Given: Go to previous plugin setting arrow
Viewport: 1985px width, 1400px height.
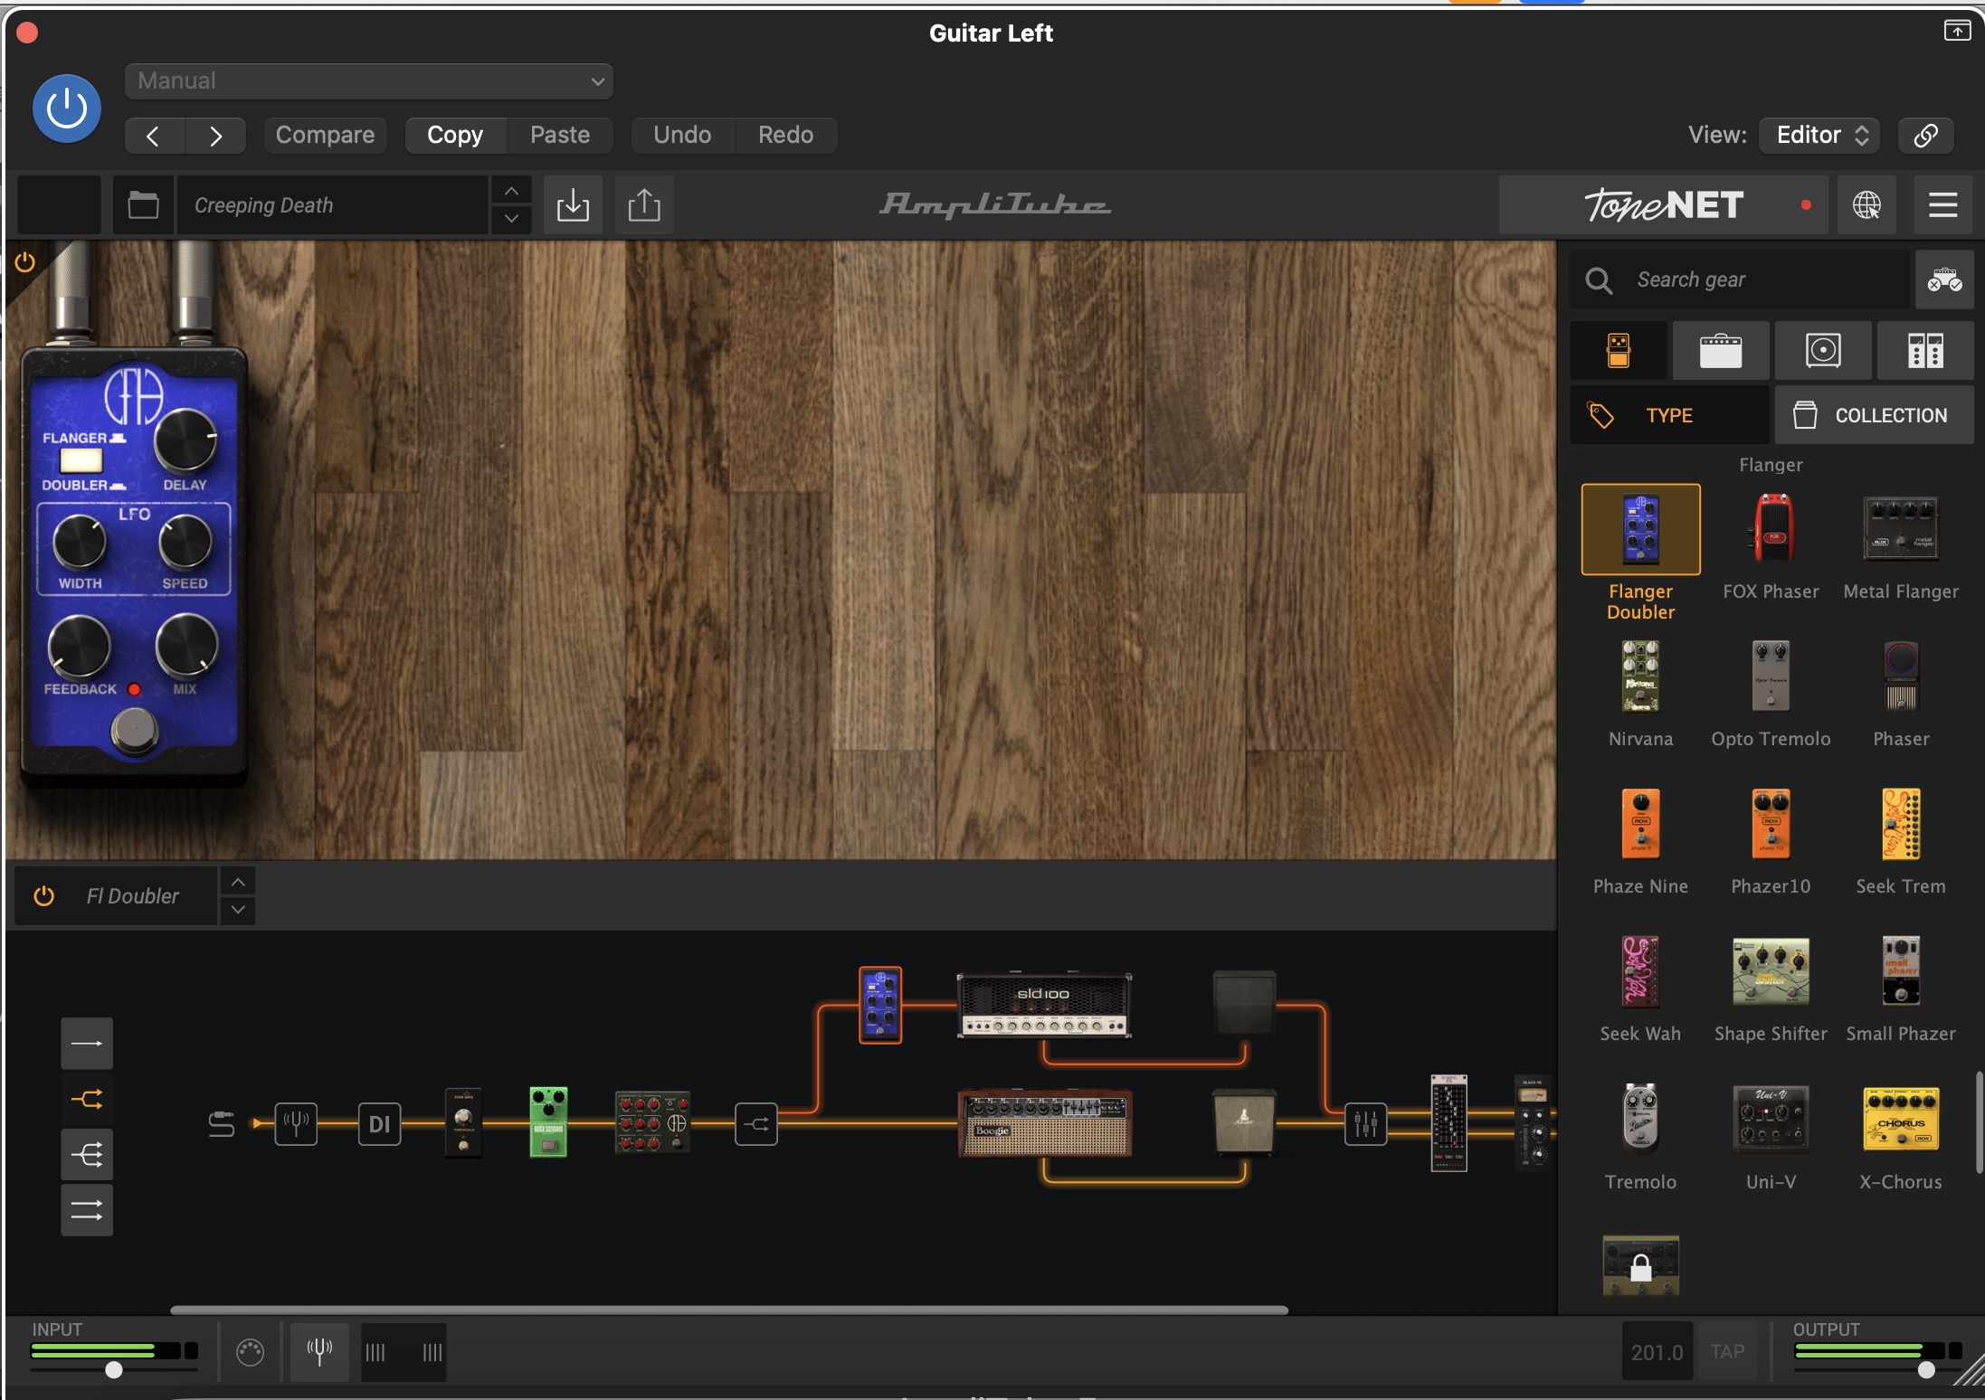Looking at the screenshot, I should tap(154, 136).
